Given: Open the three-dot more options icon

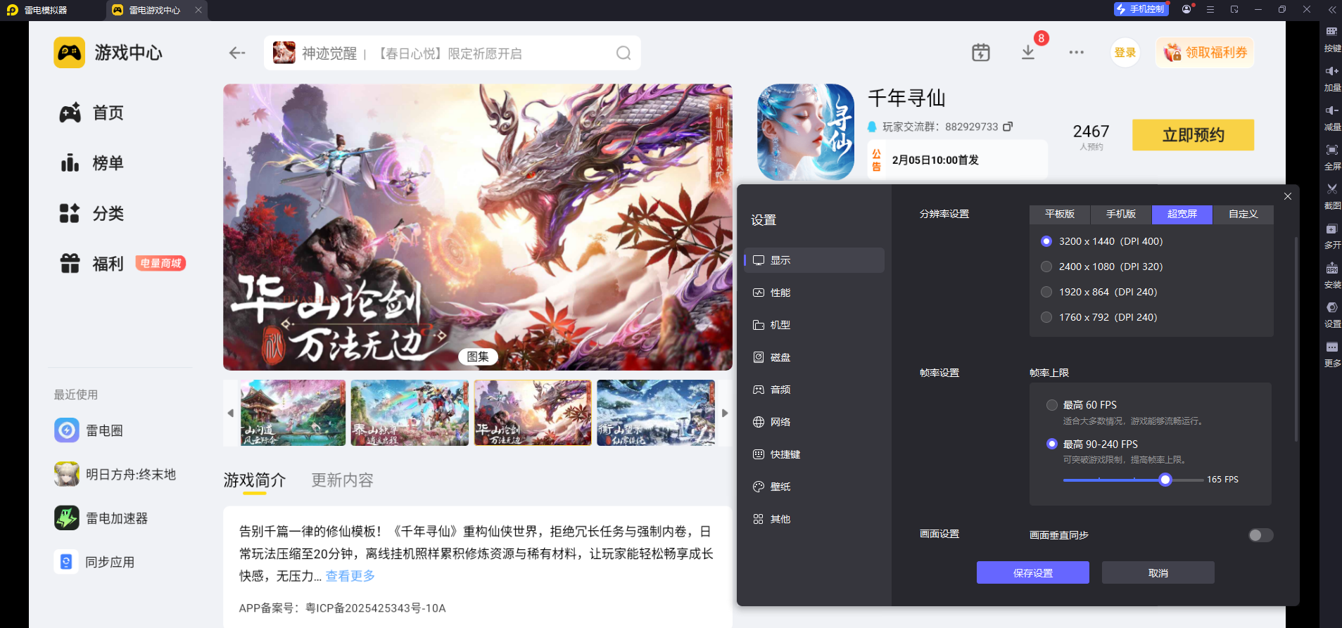Looking at the screenshot, I should pyautogui.click(x=1077, y=53).
